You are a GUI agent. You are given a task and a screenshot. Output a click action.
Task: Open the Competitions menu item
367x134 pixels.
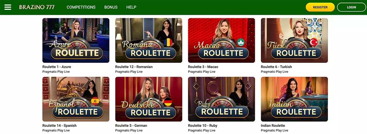click(x=81, y=7)
